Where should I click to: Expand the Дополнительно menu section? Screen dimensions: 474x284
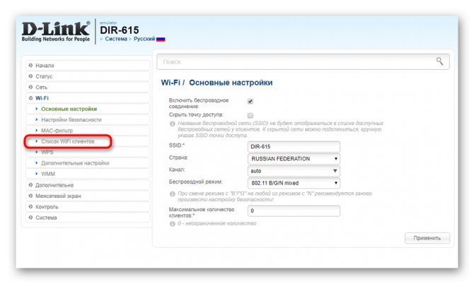[88, 185]
